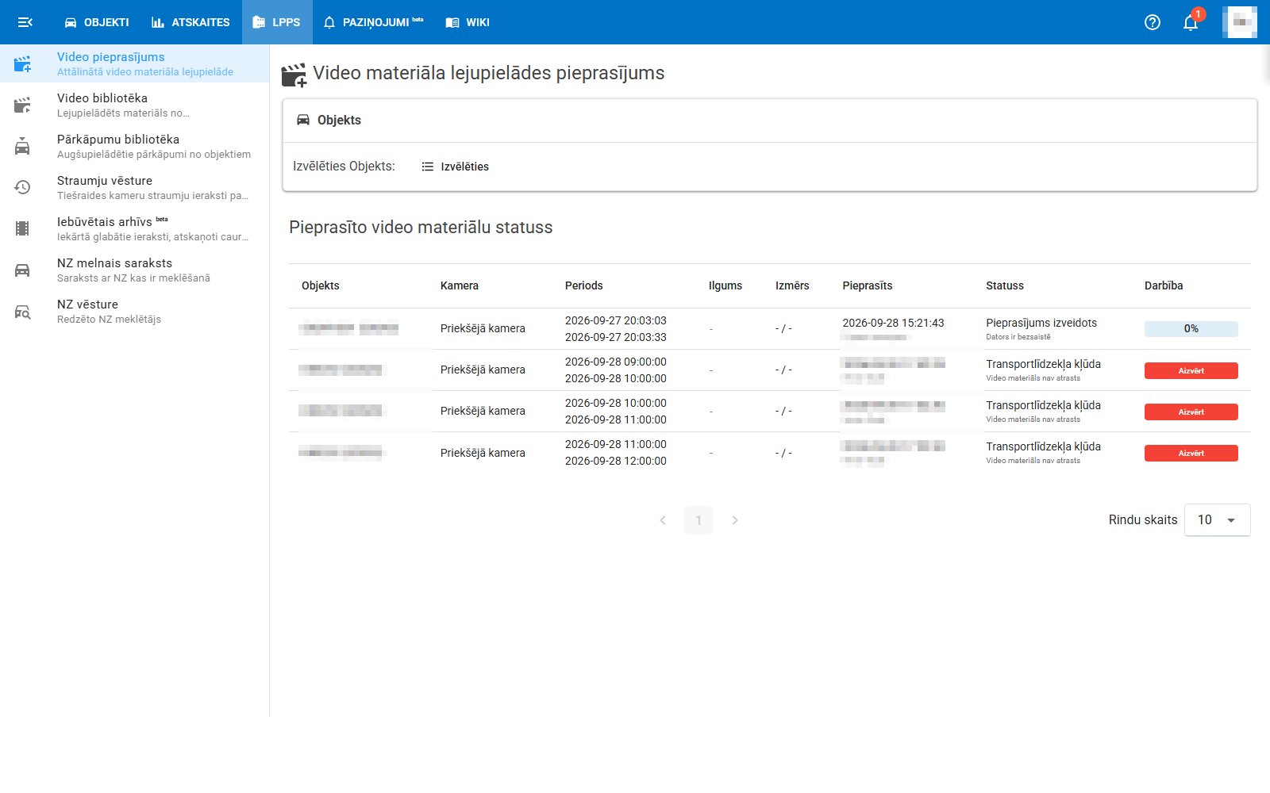Open the Rindu skaits 10 dropdown

(x=1217, y=520)
